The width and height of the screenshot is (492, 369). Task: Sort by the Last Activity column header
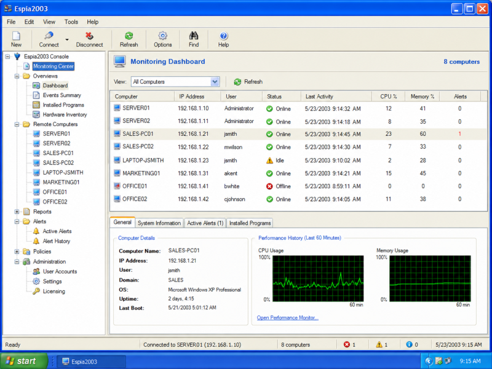[336, 97]
